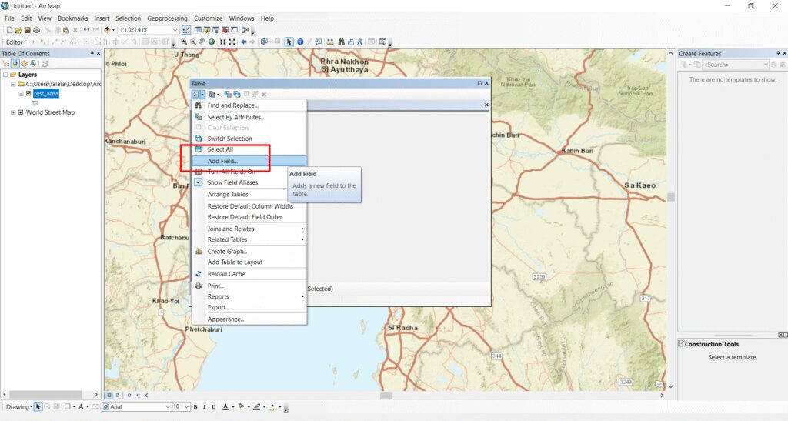Click the Search box in Create Features

pos(735,65)
